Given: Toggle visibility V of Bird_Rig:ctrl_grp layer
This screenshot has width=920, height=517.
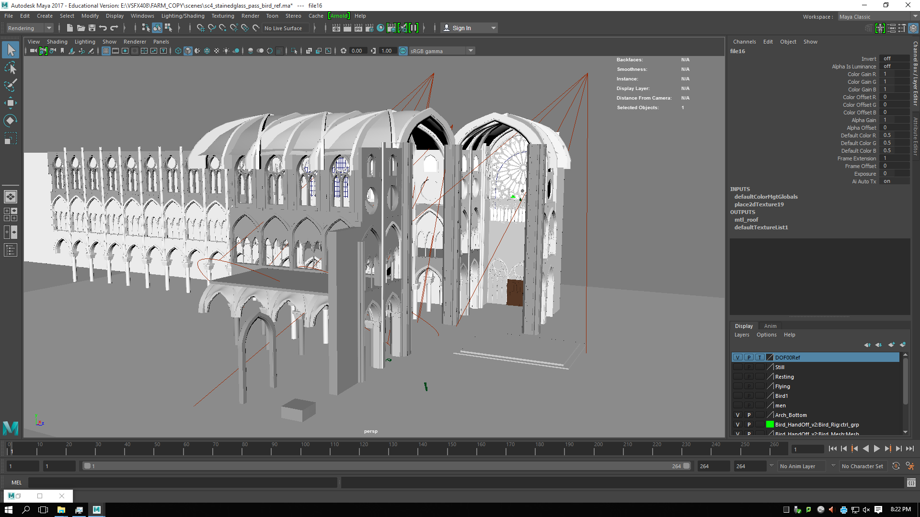Looking at the screenshot, I should [x=738, y=425].
